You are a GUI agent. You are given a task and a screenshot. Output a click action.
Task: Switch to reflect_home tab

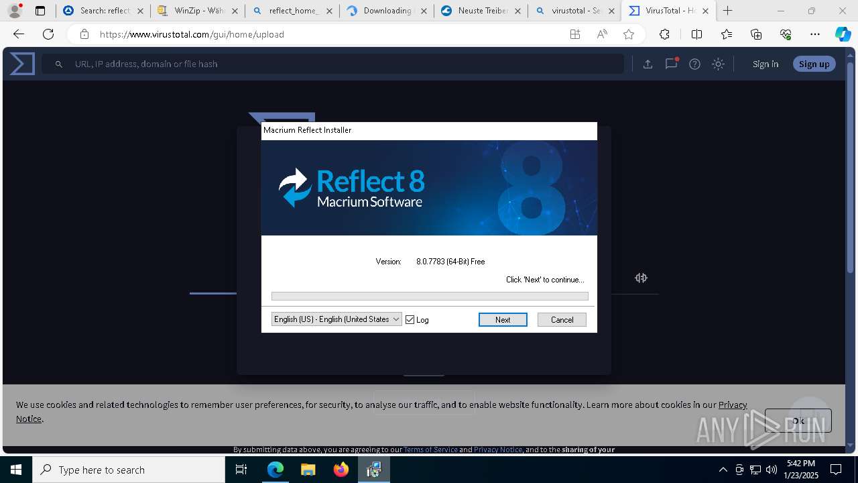click(292, 11)
